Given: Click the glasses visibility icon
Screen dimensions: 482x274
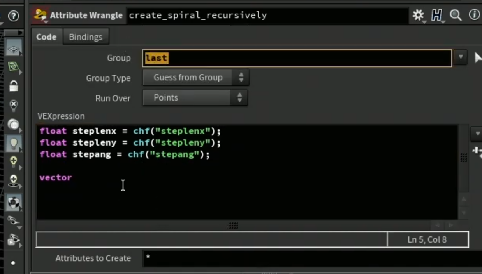Looking at the screenshot, I should 14,221.
